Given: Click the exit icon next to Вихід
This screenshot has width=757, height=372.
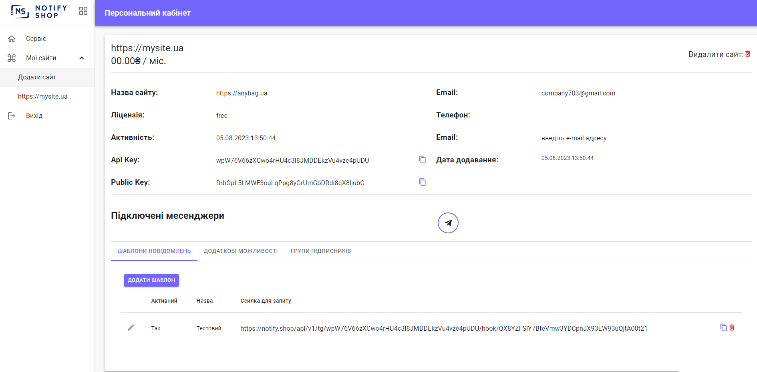Looking at the screenshot, I should (12, 116).
